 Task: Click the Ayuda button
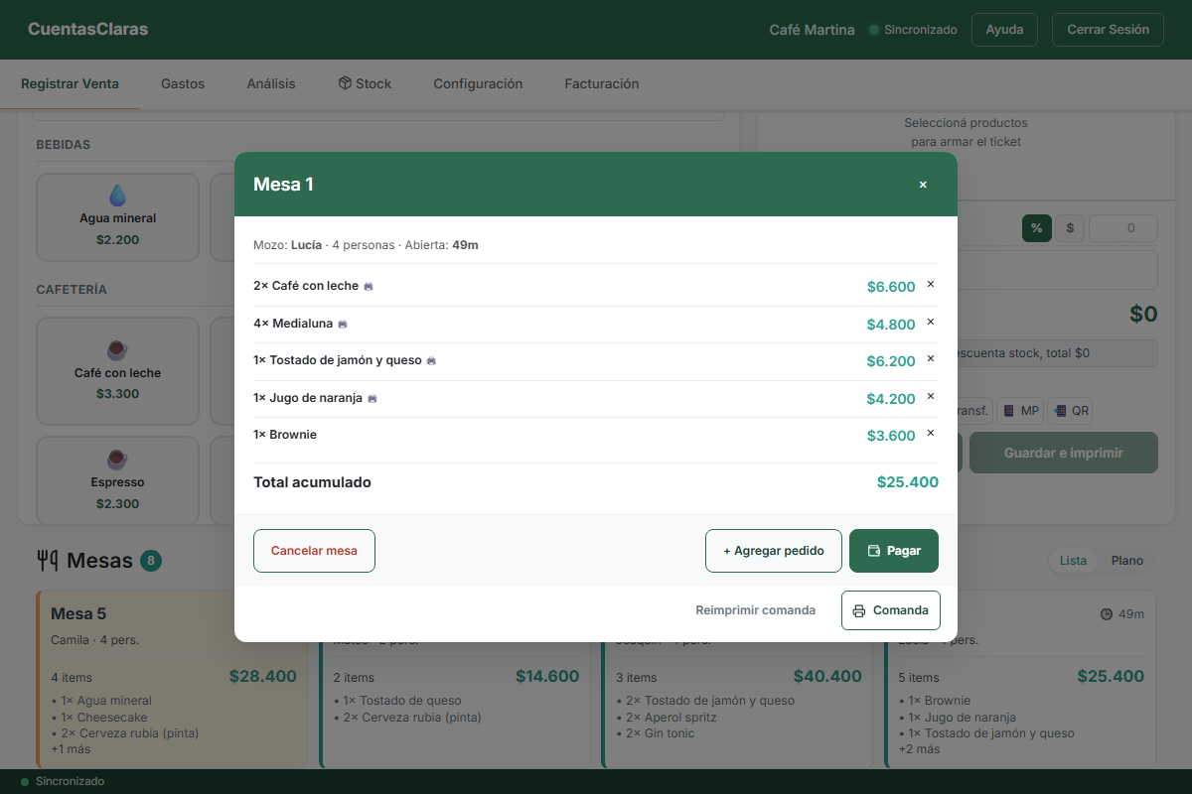pos(1004,30)
